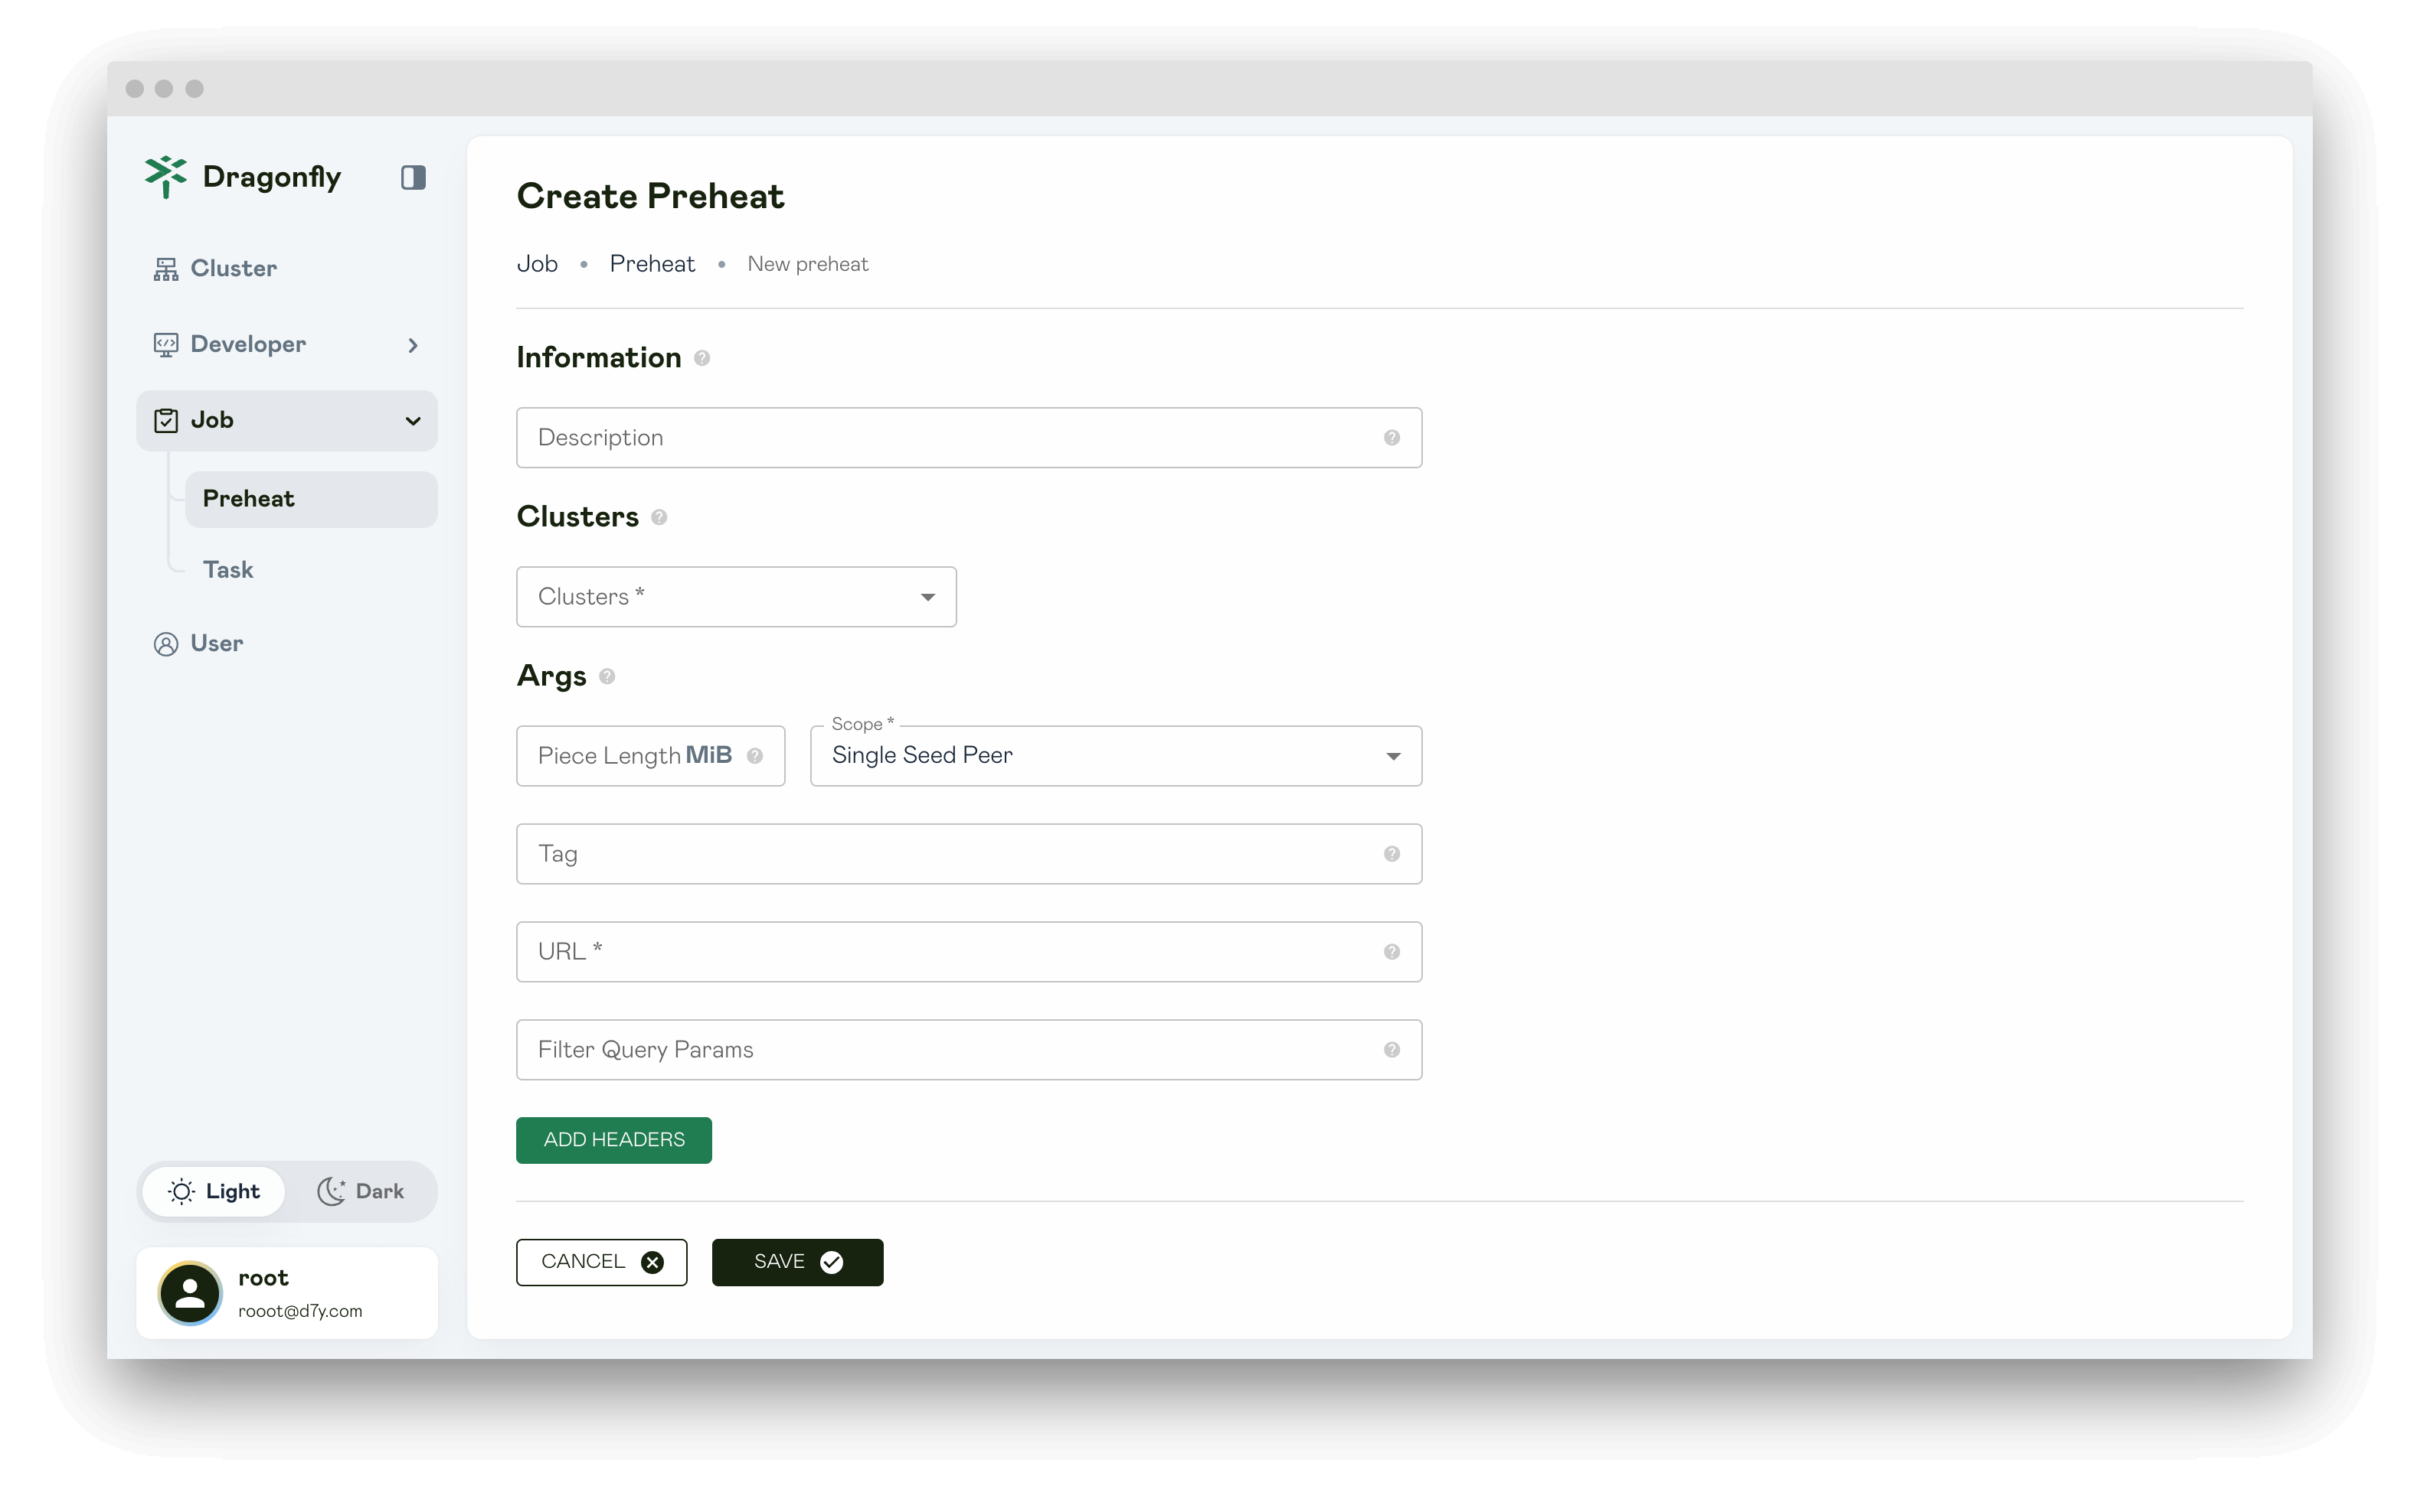Click the Filter Query Params input field
The image size is (2420, 1512).
(969, 1050)
